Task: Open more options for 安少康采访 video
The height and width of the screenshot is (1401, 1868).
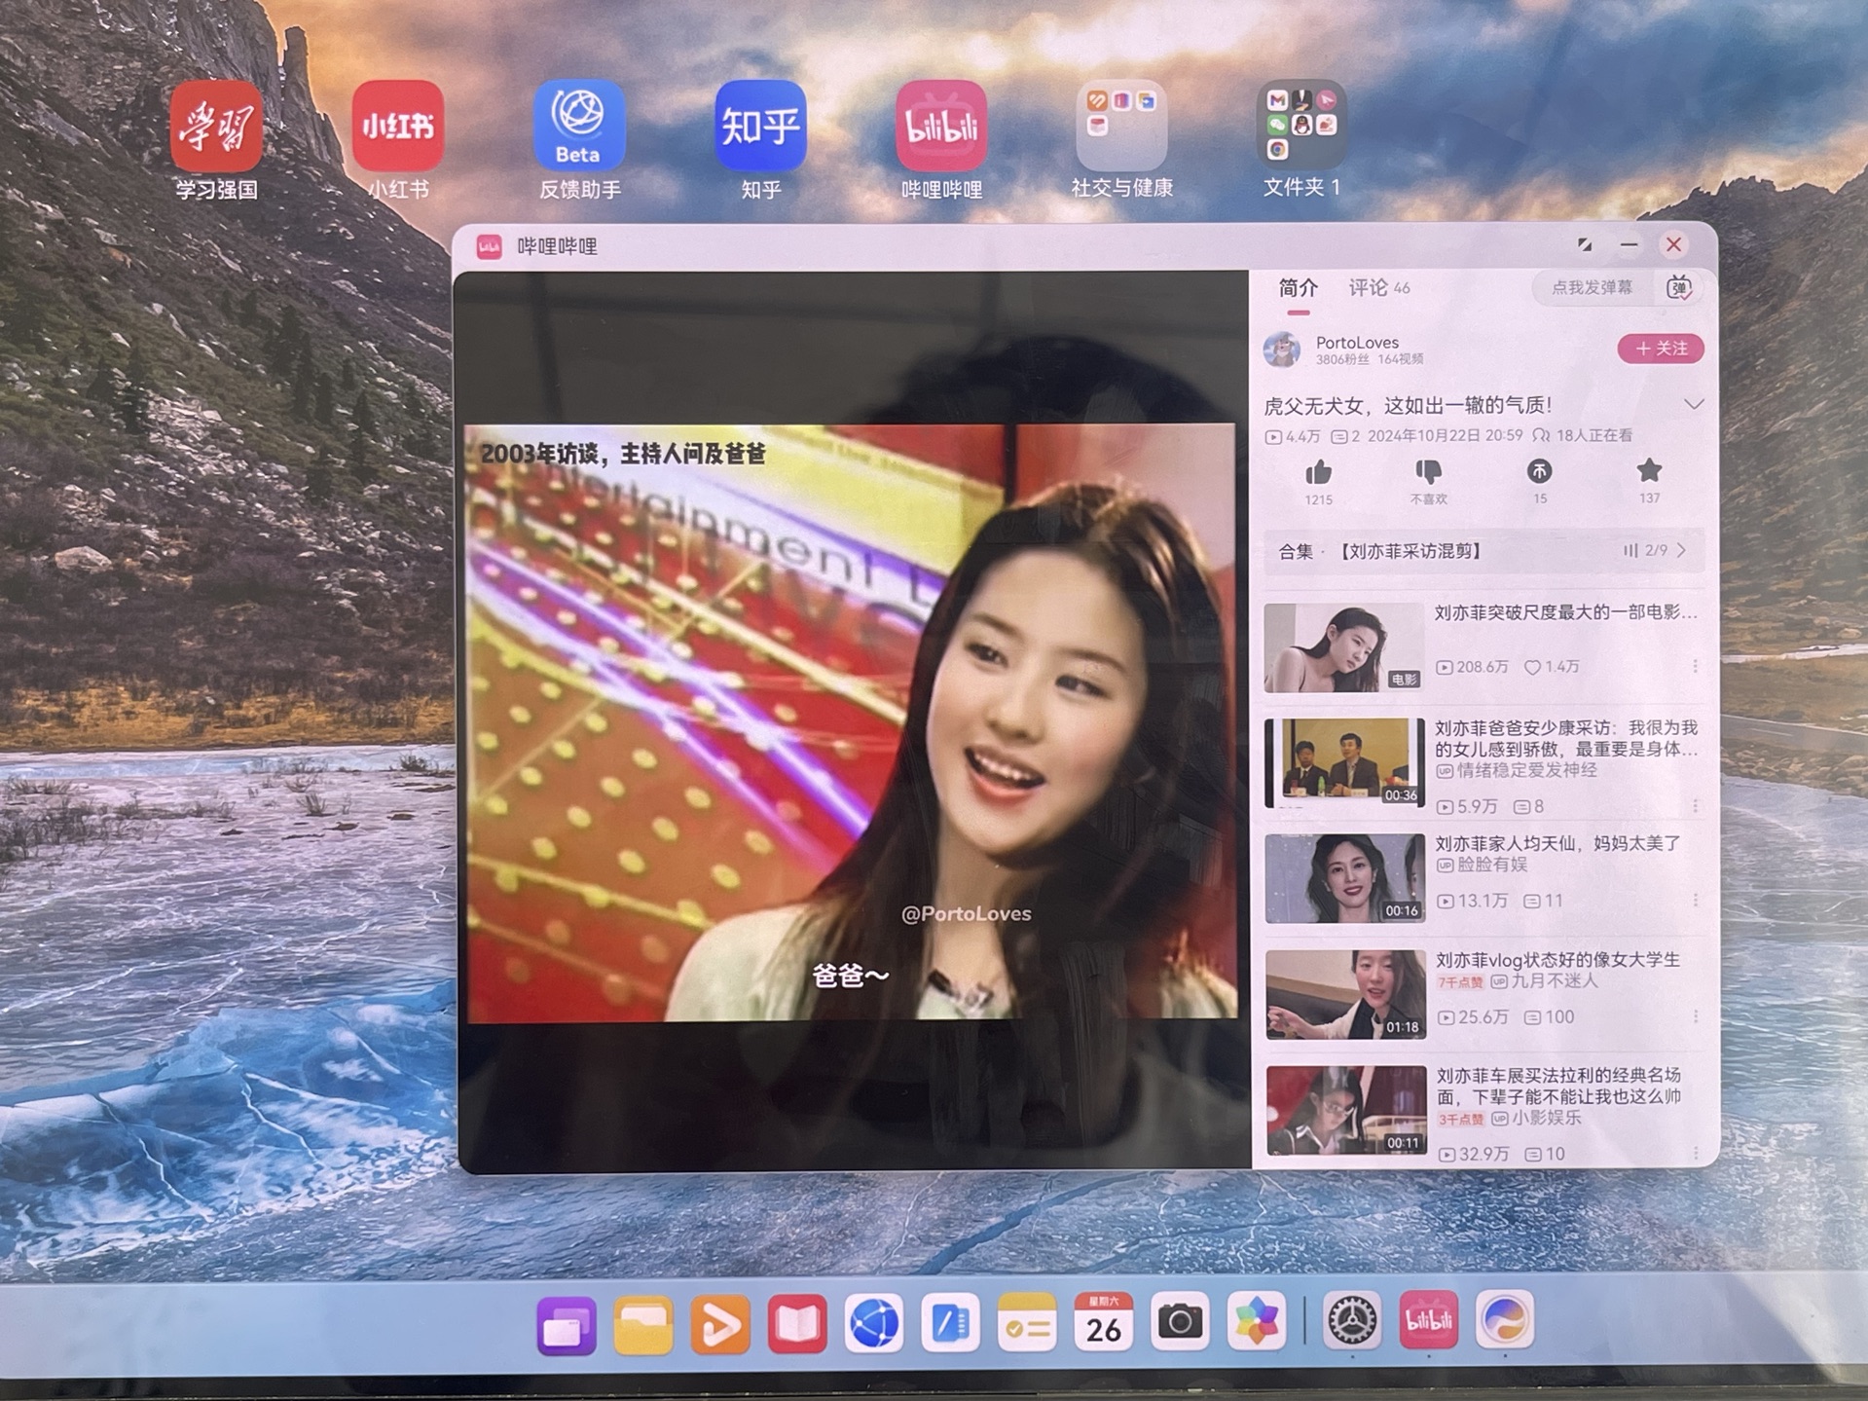Action: click(x=1695, y=806)
